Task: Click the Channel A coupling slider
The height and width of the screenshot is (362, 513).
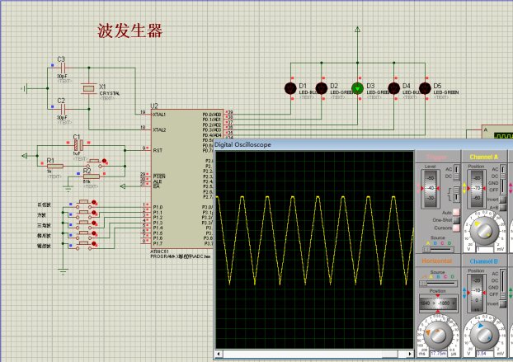Action: [x=502, y=179]
